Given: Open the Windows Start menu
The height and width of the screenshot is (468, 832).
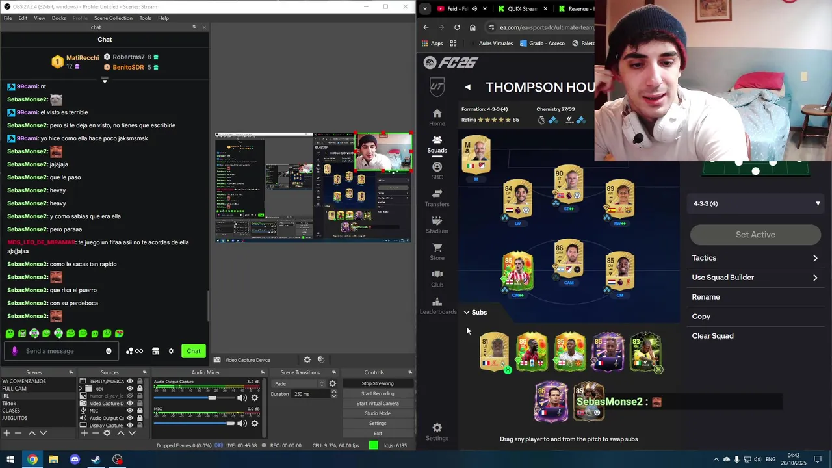Looking at the screenshot, I should pyautogui.click(x=10, y=460).
